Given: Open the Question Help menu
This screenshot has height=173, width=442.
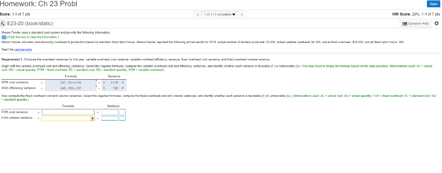Looking at the screenshot, I should point(416,24).
